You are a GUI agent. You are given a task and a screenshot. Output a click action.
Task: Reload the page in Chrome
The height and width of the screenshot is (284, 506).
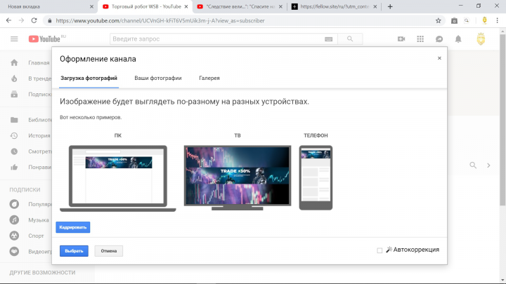click(34, 20)
